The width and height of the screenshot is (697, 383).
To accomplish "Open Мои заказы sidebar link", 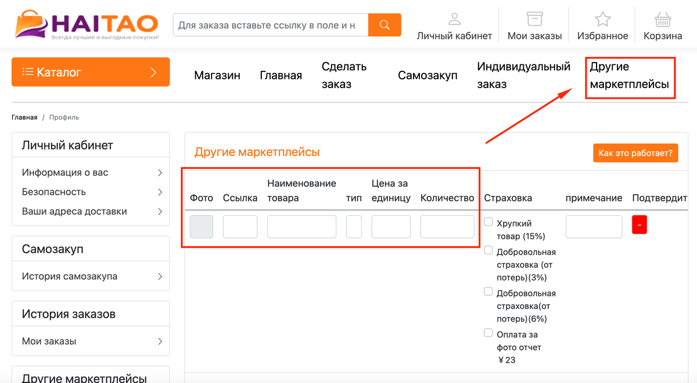I will 49,341.
